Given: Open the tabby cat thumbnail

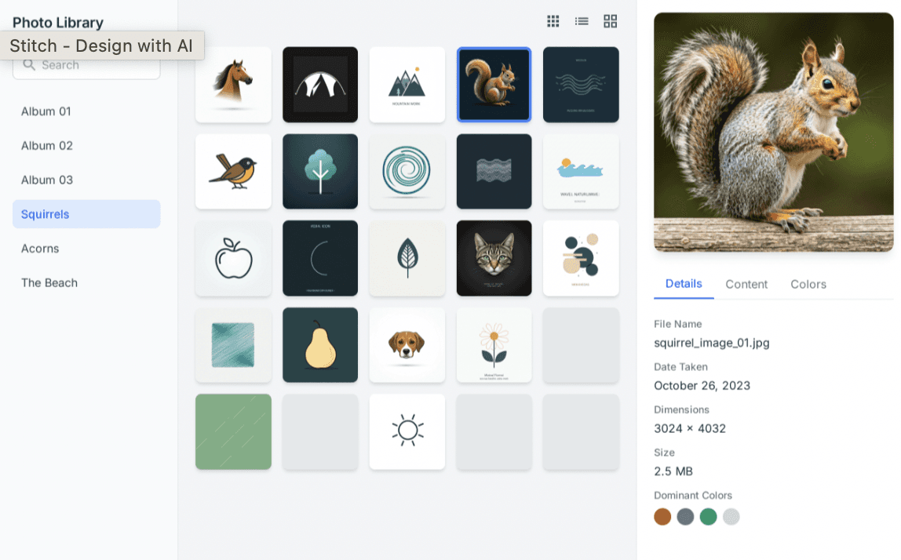Looking at the screenshot, I should (494, 258).
